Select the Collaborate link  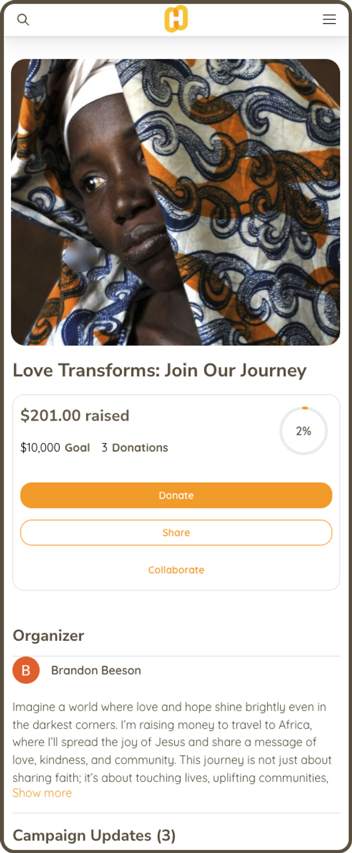176,570
